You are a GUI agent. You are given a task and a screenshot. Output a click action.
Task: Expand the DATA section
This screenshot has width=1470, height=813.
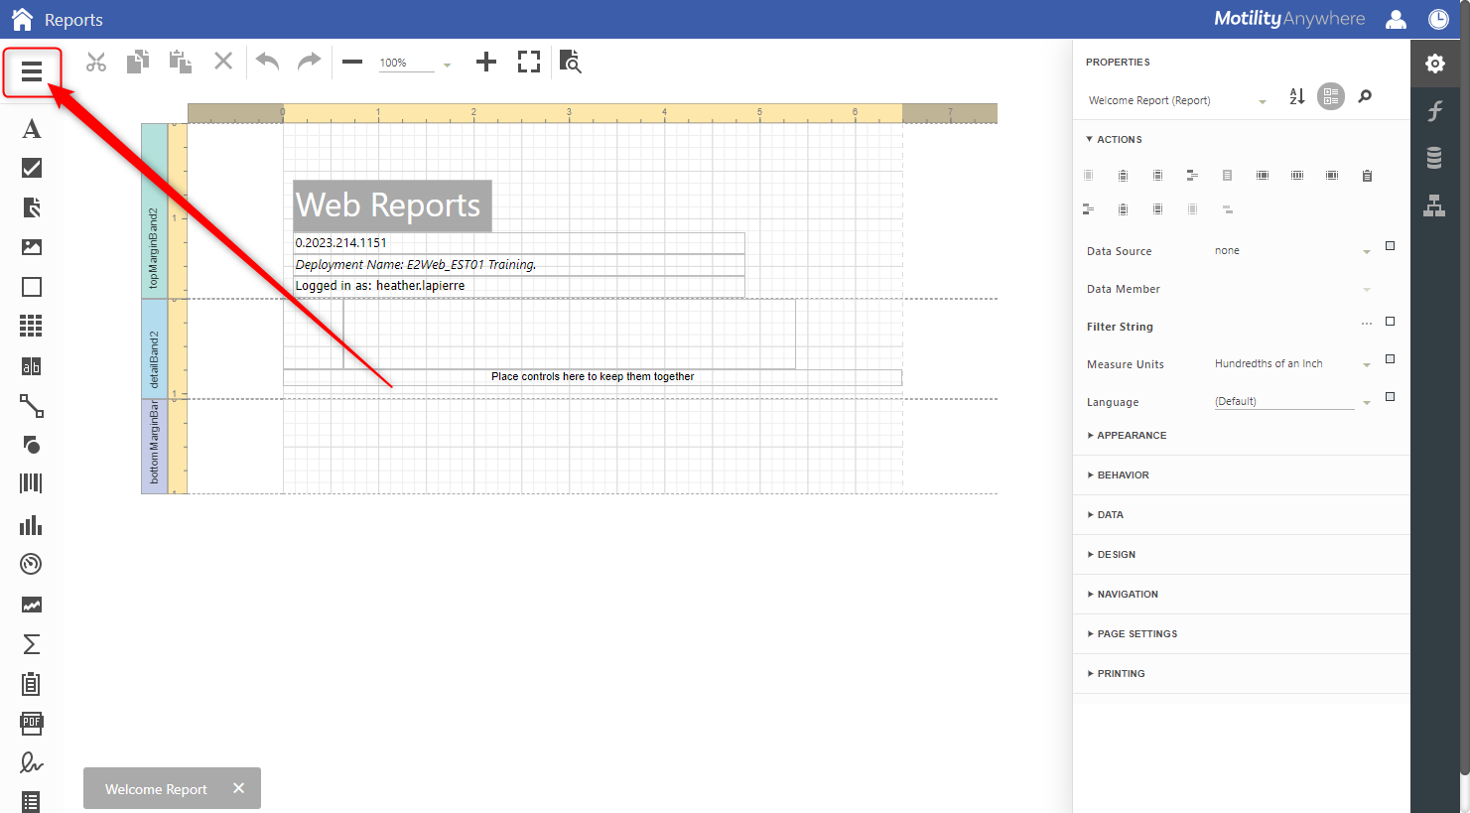click(x=1106, y=515)
